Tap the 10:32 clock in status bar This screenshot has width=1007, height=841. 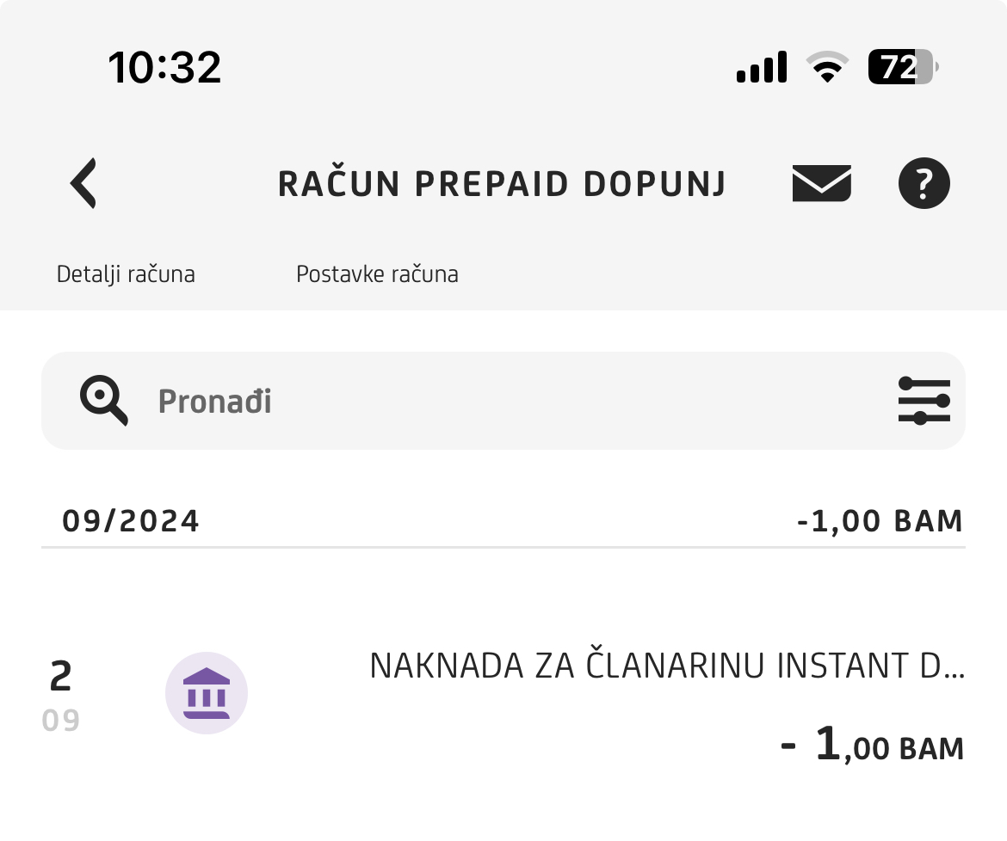(164, 67)
